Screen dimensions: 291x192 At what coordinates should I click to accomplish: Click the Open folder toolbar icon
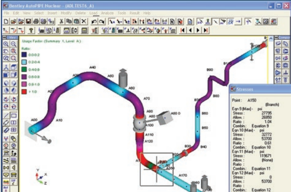point(14,22)
